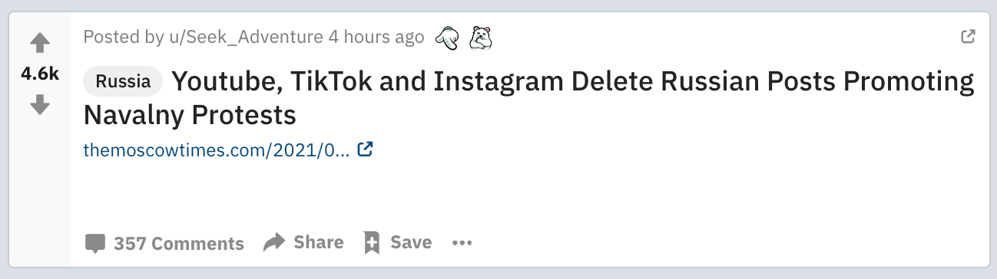
Task: Open the post title about Navalny protests
Action: [528, 98]
